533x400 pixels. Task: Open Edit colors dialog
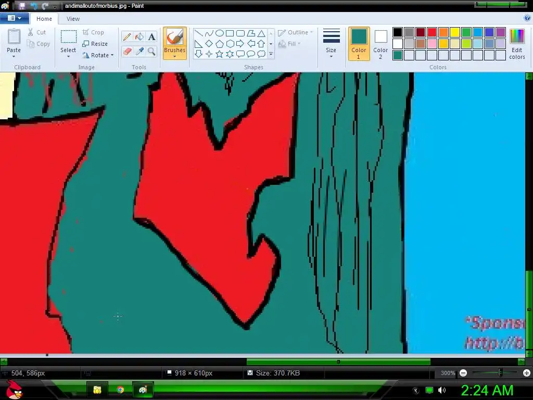(517, 44)
